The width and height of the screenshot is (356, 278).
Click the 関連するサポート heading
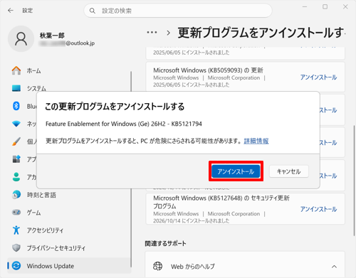click(x=165, y=243)
